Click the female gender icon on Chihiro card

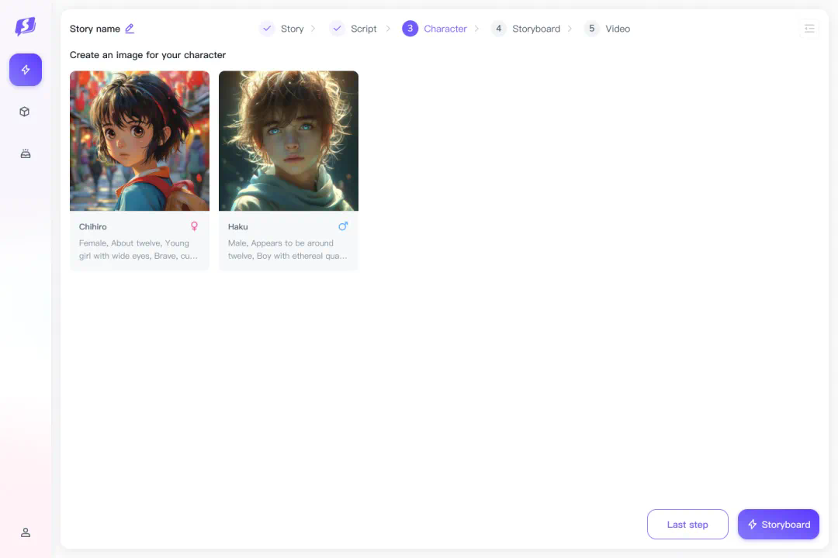194,226
